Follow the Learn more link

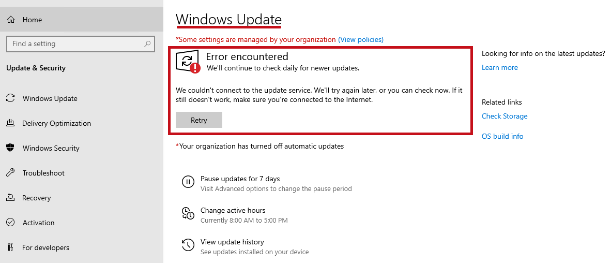coord(499,67)
